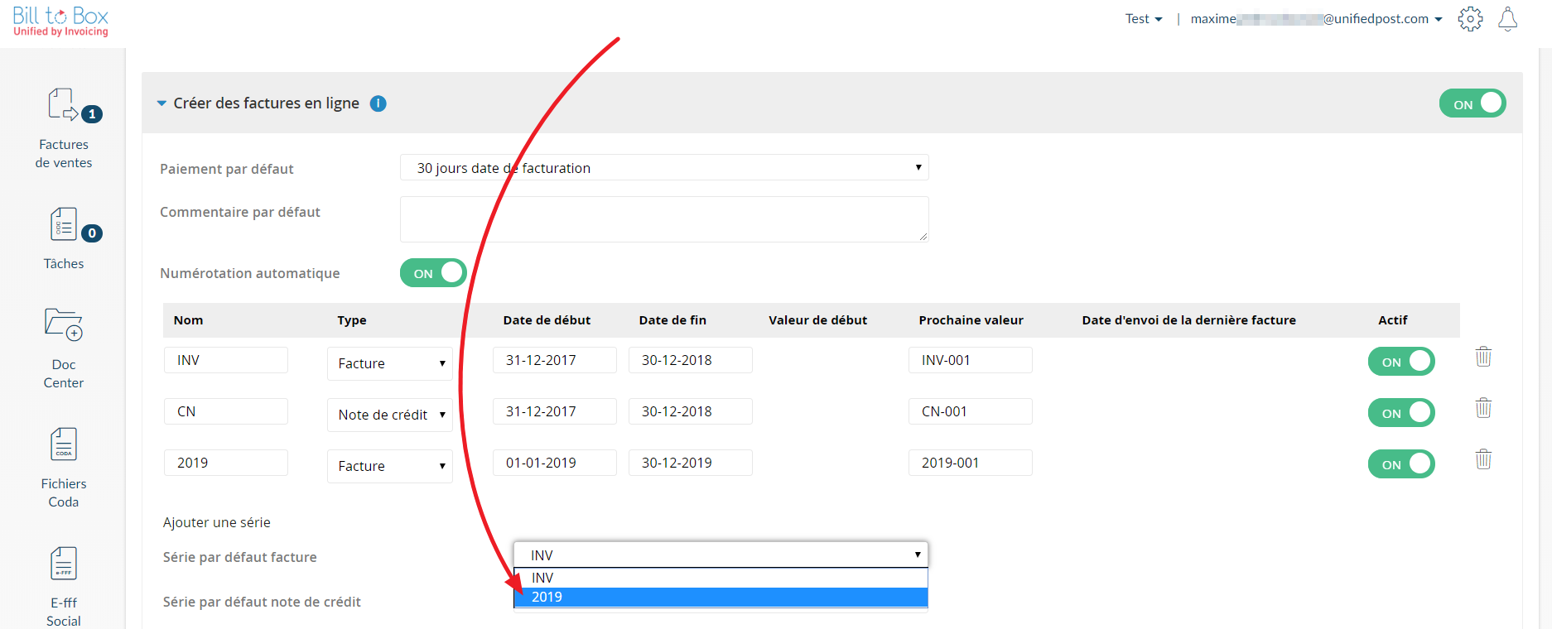
Task: Edit the 2019 series name field
Action: (x=226, y=463)
